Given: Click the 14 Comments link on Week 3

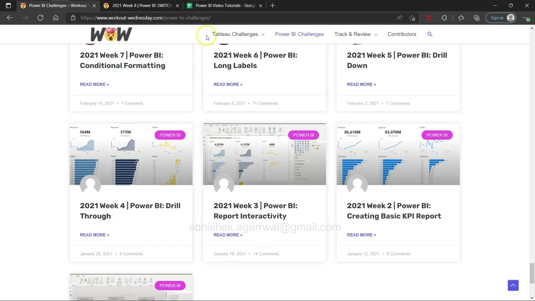Looking at the screenshot, I should coord(266,254).
